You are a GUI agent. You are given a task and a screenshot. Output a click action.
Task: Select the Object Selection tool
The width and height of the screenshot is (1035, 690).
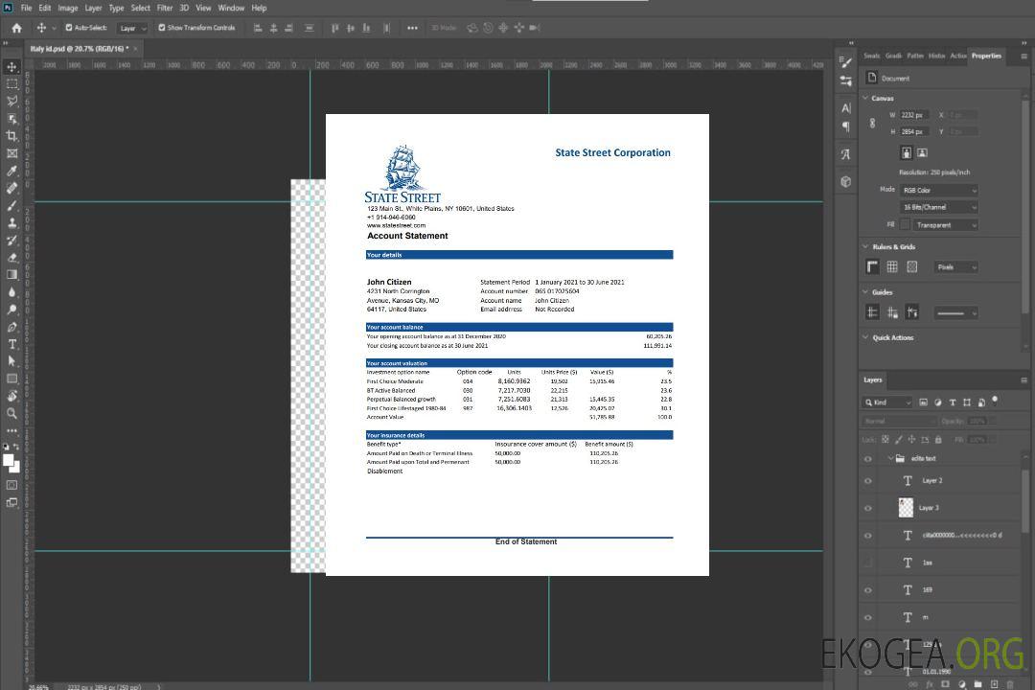(x=11, y=119)
